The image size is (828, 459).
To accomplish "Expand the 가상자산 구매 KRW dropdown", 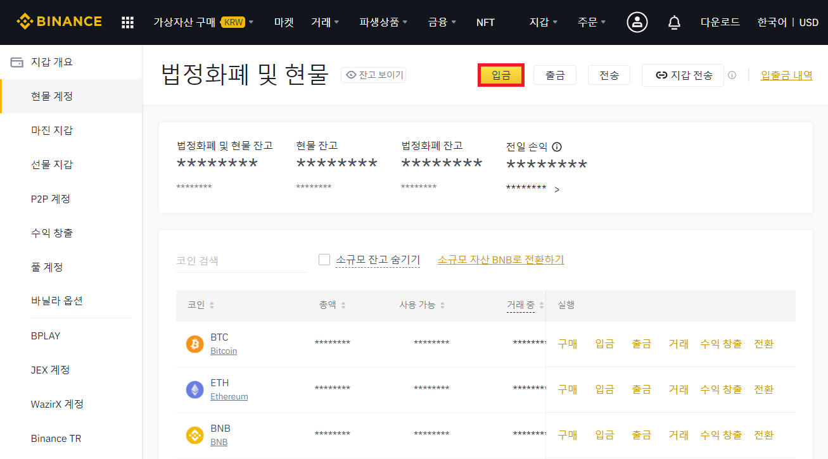I will 203,22.
